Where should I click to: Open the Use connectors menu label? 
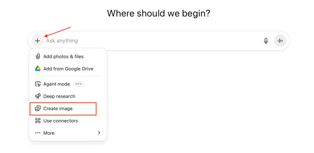point(61,121)
